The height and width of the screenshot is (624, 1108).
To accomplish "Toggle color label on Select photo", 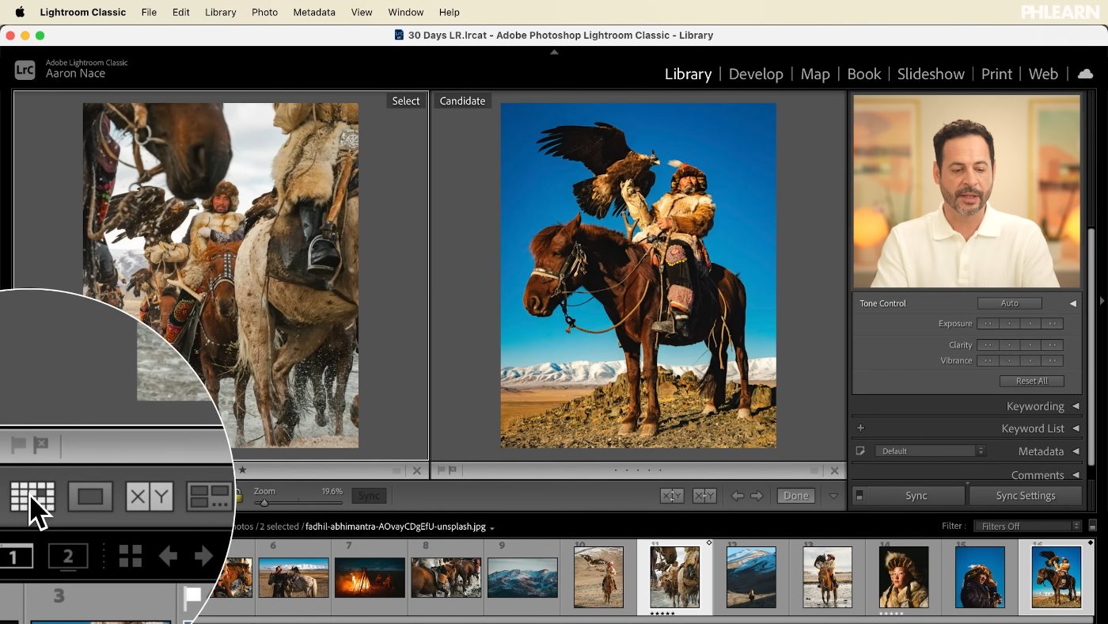I will coord(397,470).
